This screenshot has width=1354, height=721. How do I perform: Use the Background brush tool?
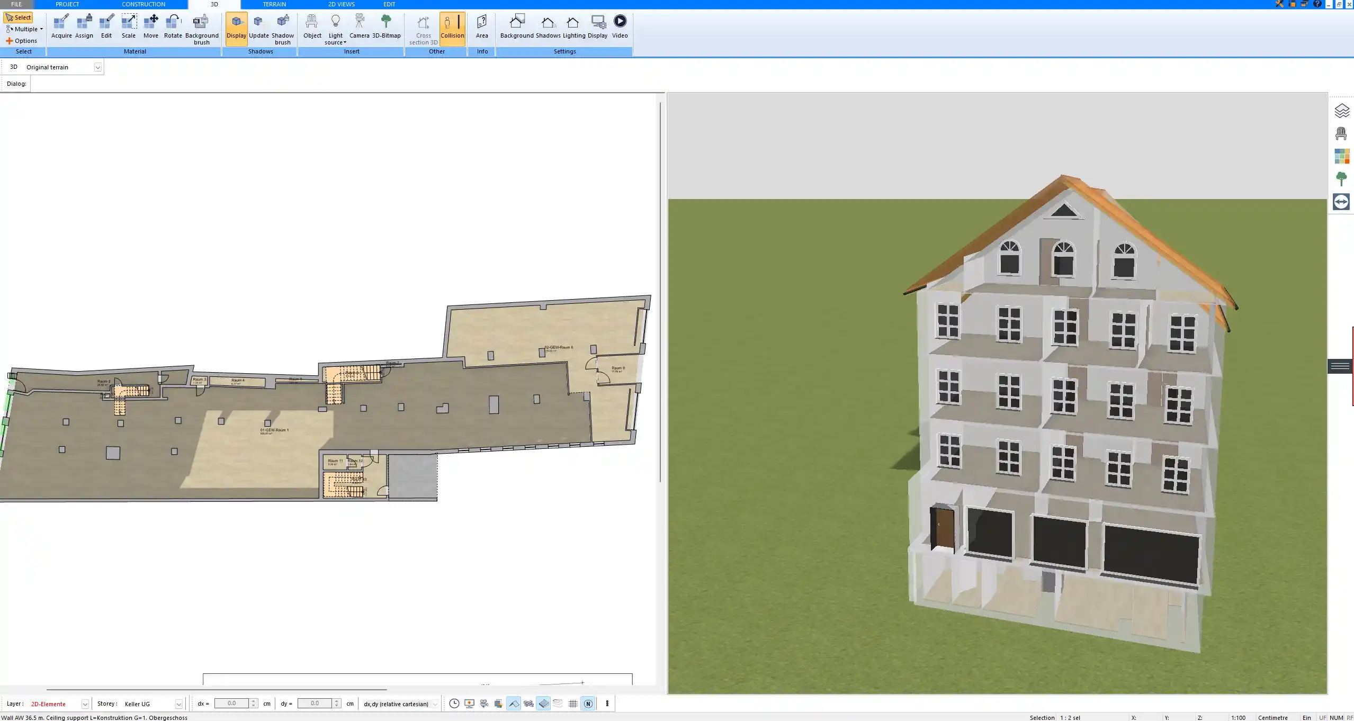(x=201, y=30)
